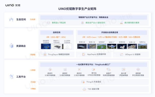The image size is (155, 97).
Task: Click the orange 资源层 label
Action: pos(33,55)
